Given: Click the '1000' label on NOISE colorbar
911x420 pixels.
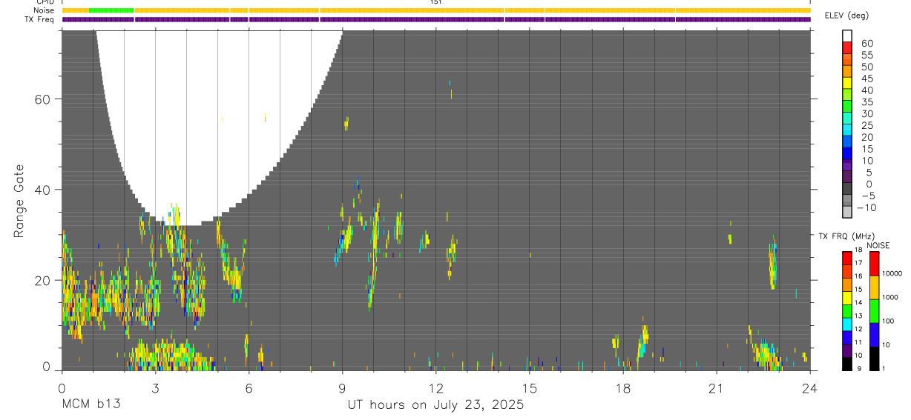Looking at the screenshot, I should coord(889,297).
